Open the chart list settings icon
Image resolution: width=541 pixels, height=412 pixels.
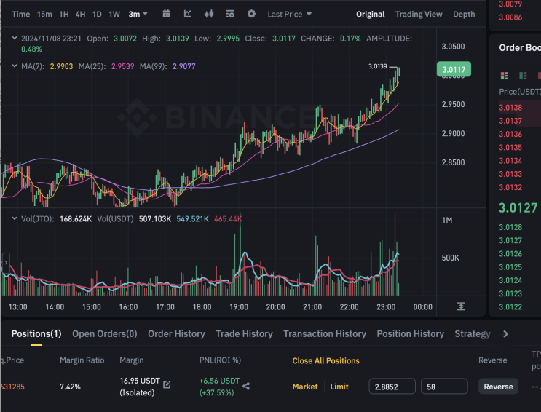230,14
